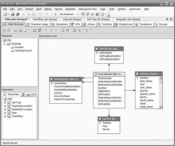
Task: Click the Save All toolbar icon
Action: click(17, 14)
